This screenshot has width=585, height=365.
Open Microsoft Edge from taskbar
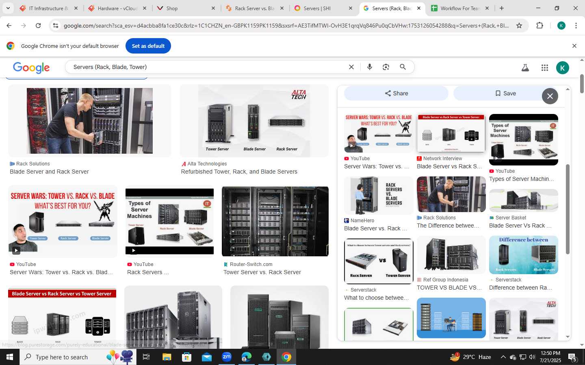coord(246,357)
